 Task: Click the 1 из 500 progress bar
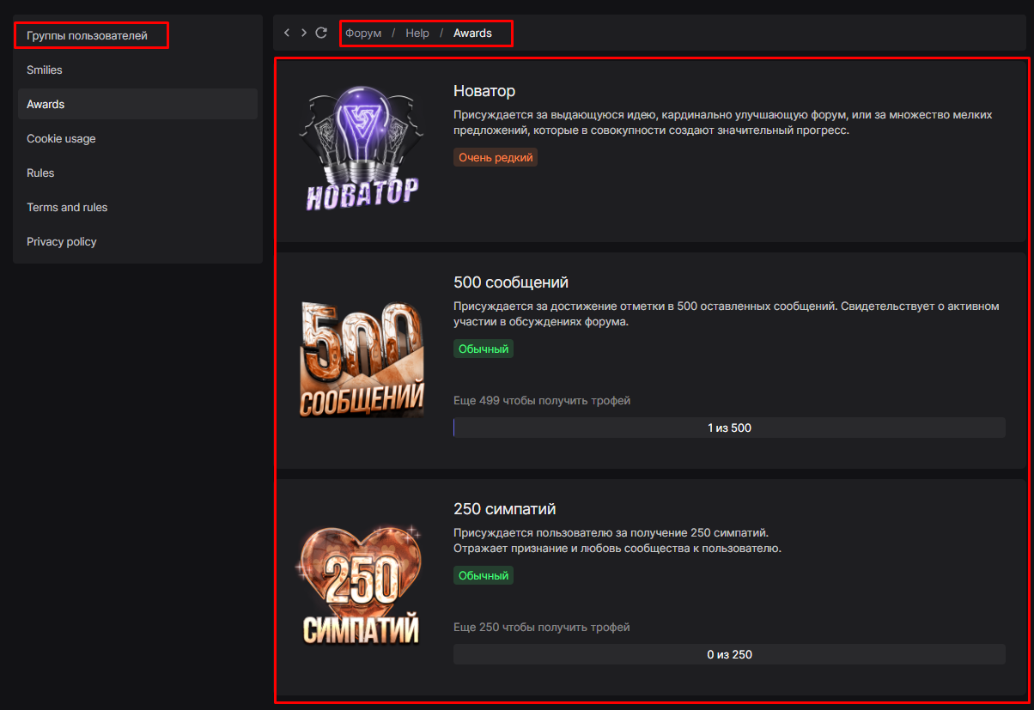coord(729,428)
